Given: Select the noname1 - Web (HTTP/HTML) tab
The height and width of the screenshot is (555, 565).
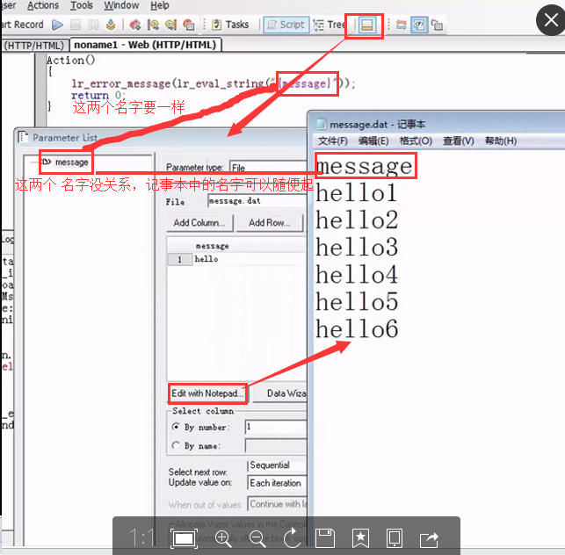Looking at the screenshot, I should [145, 45].
